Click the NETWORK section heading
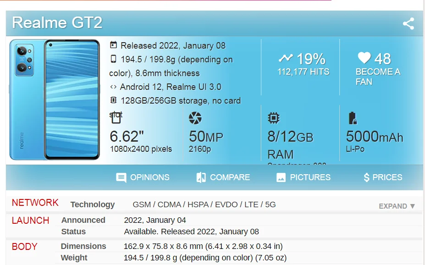This screenshot has width=425, height=265. (35, 203)
